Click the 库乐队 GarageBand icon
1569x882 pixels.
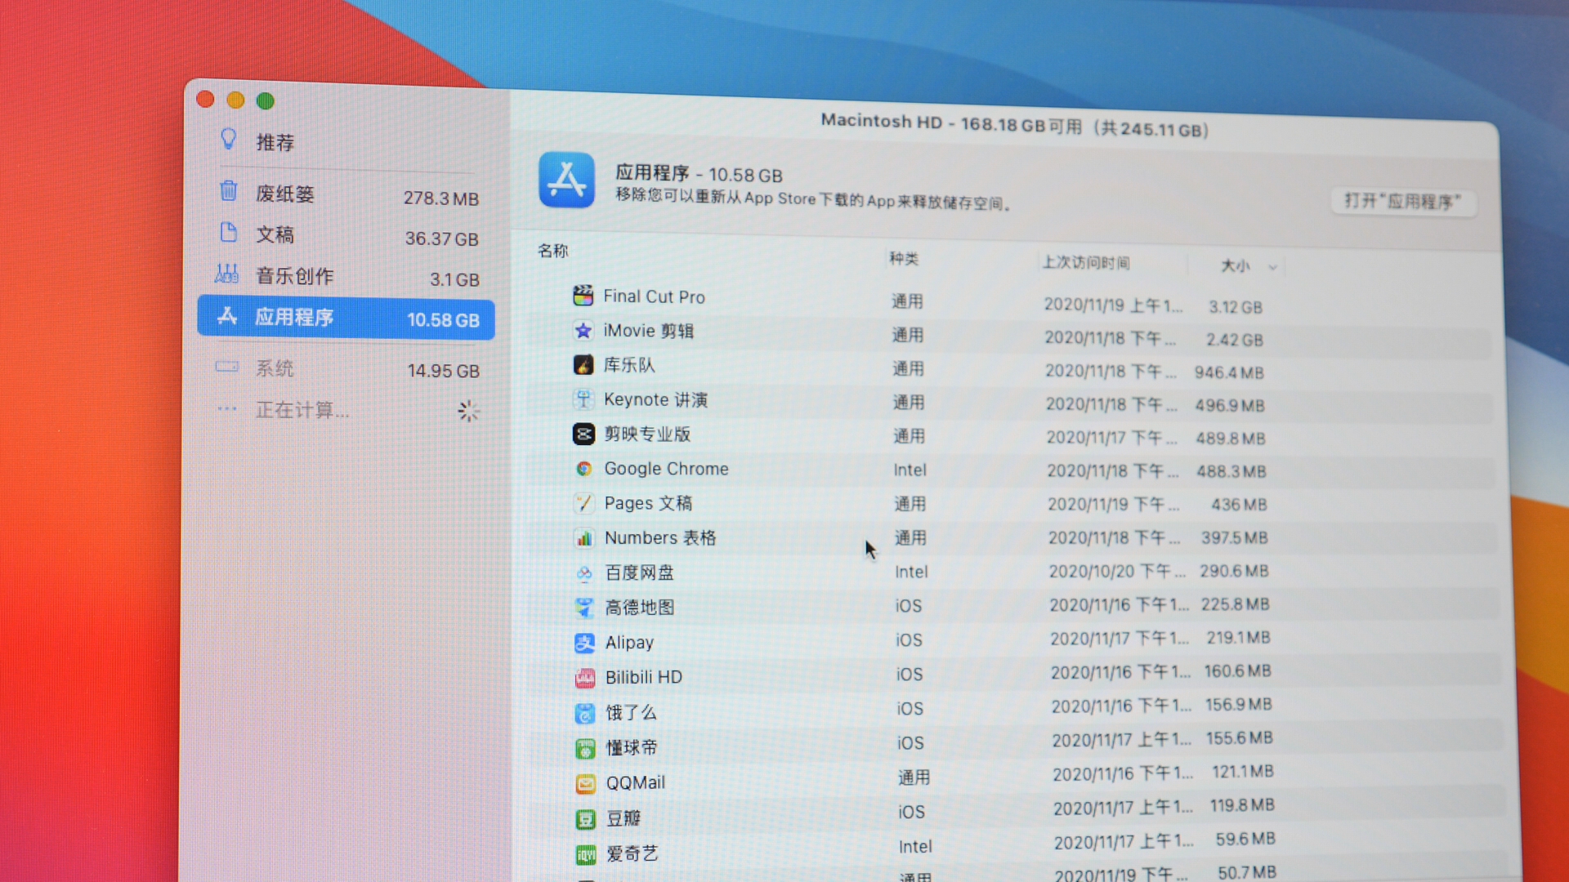tap(583, 365)
